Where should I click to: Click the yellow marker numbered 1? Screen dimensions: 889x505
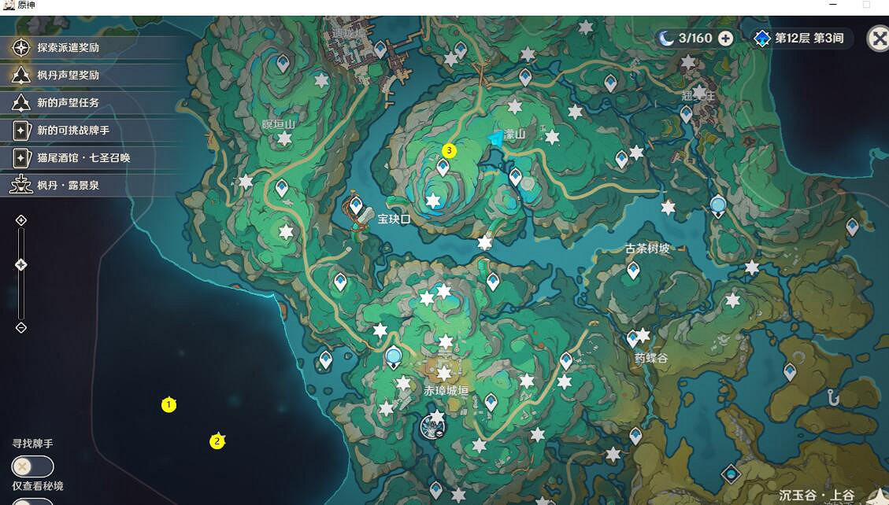point(169,405)
